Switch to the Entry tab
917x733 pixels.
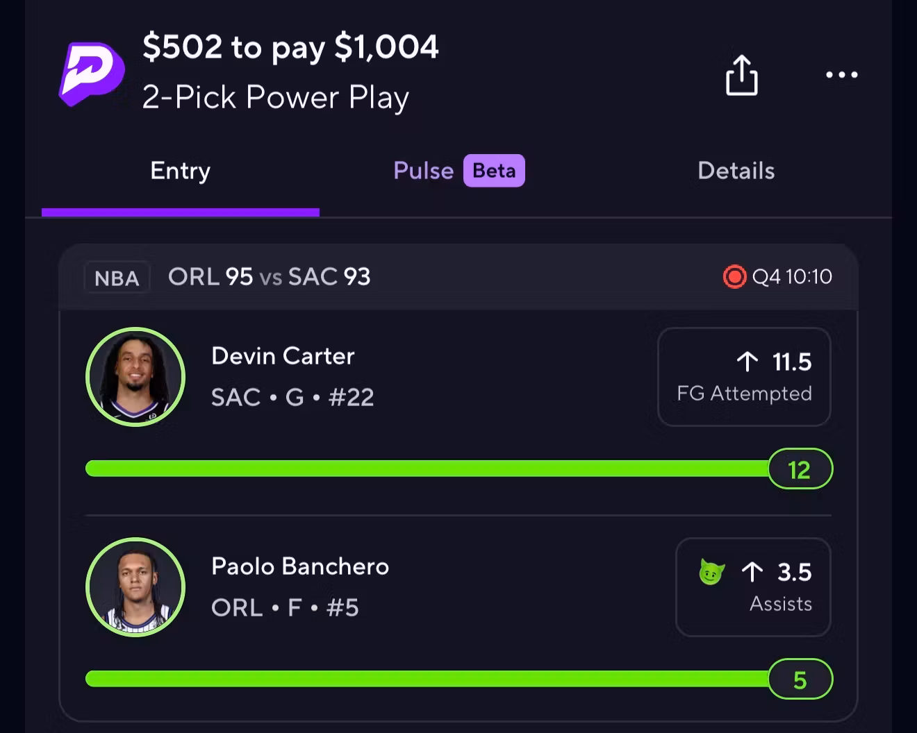[181, 171]
